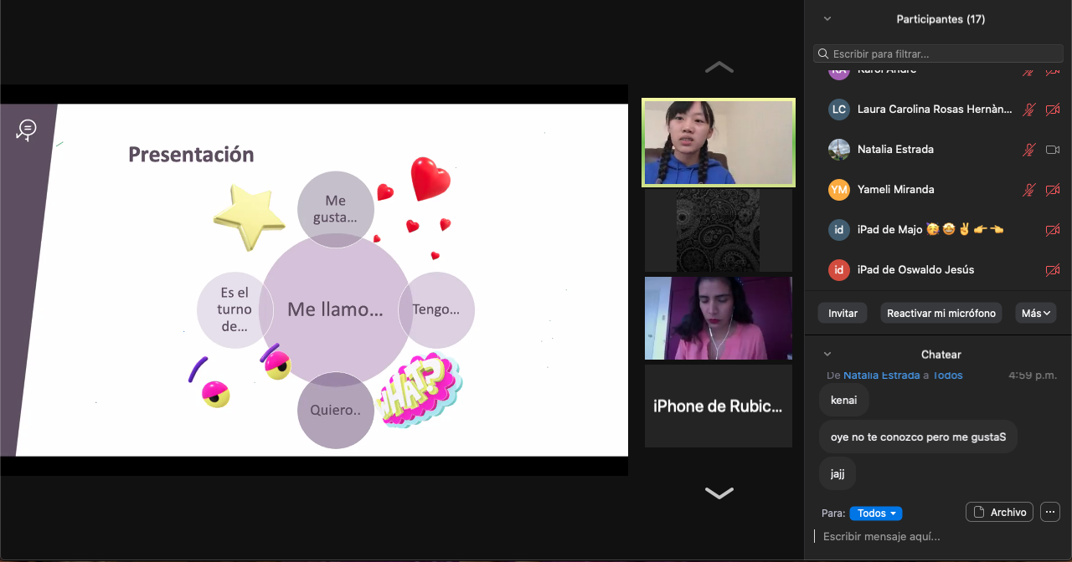Click Natalia Estrada's muted microphone icon
Image resolution: width=1072 pixels, height=562 pixels.
point(1028,150)
